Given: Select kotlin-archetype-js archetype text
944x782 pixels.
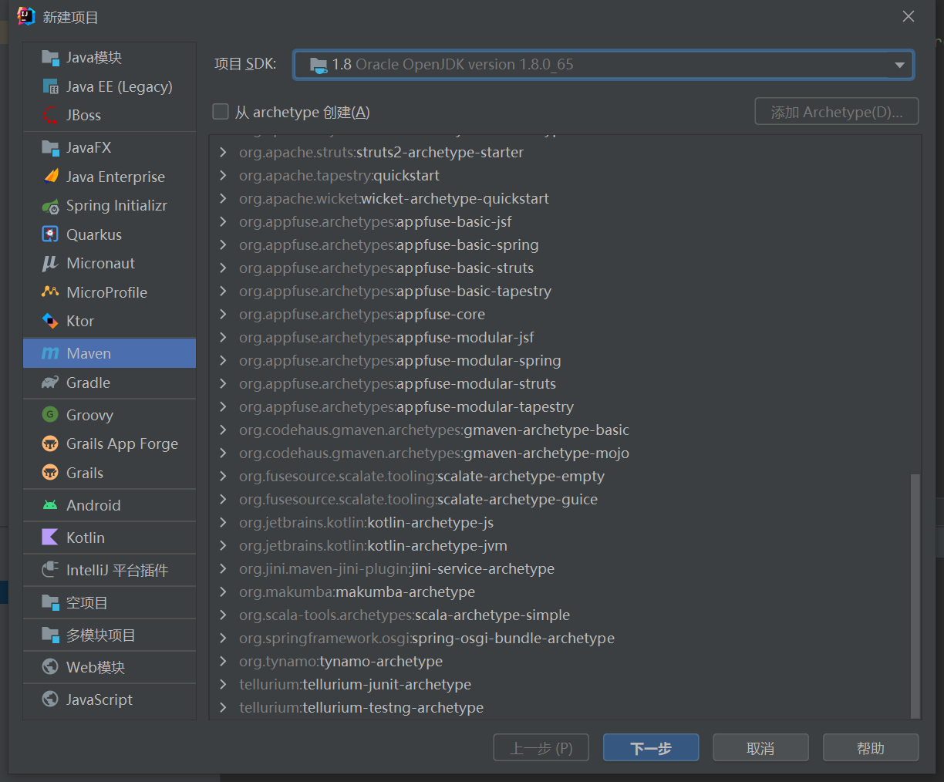Looking at the screenshot, I should pyautogui.click(x=430, y=523).
